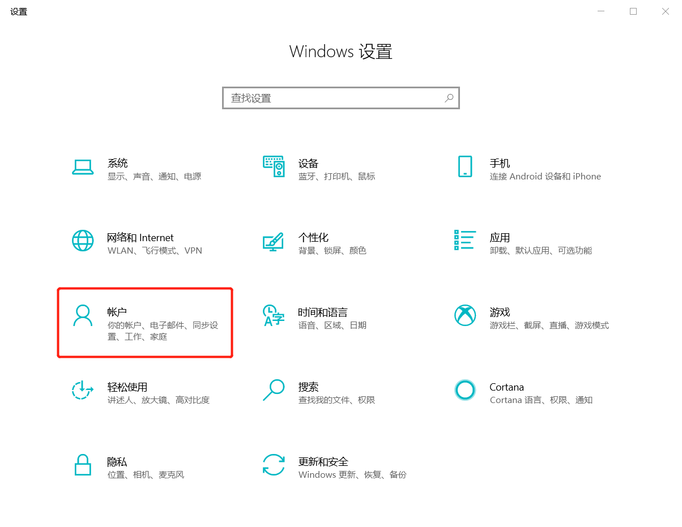Open the 帐户 category highlighted in red

[x=144, y=322]
